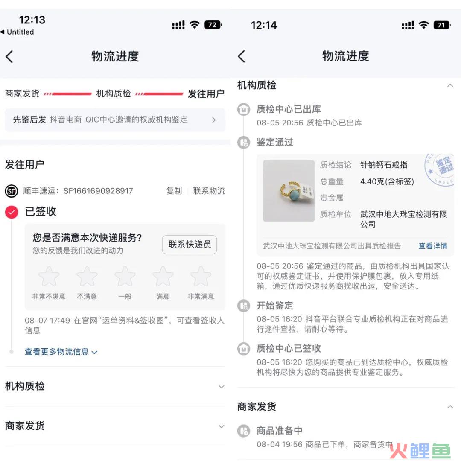The height and width of the screenshot is (461, 461).
Task: Tap 联系快递员 button
Action: pos(190,245)
